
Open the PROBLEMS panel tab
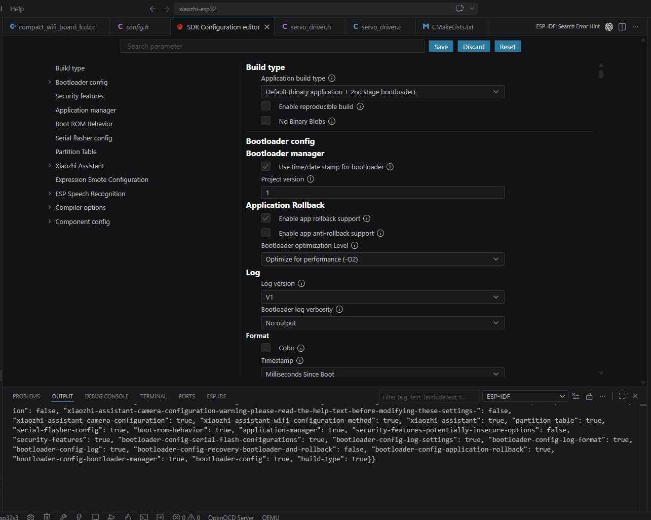26,396
